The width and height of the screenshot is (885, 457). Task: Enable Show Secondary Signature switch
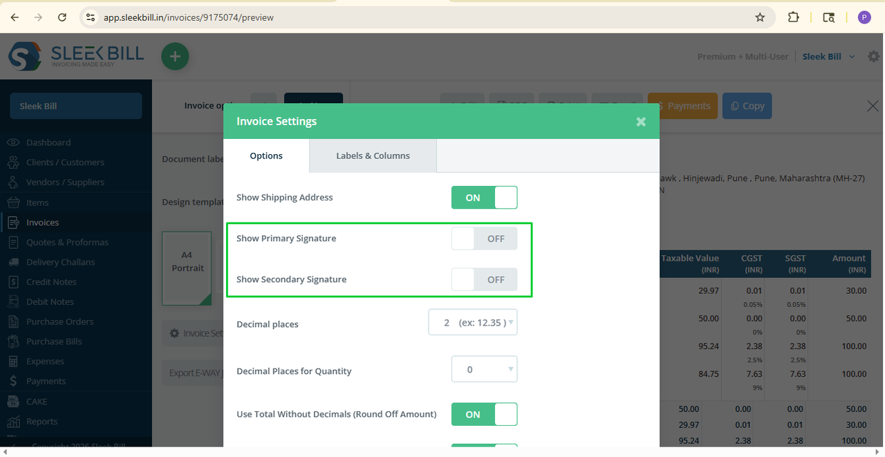pyautogui.click(x=484, y=279)
